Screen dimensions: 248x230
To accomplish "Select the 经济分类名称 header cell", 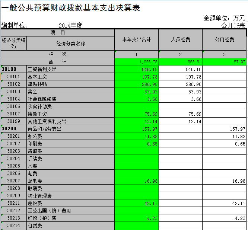I will 70,44.
